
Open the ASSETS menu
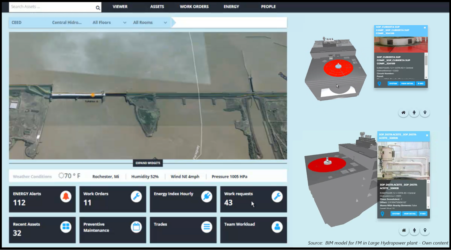coord(157,6)
